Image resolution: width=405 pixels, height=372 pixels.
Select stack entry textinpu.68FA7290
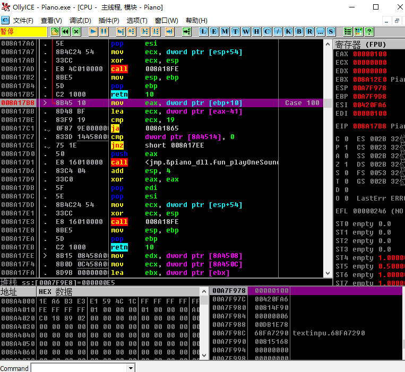pos(329,333)
